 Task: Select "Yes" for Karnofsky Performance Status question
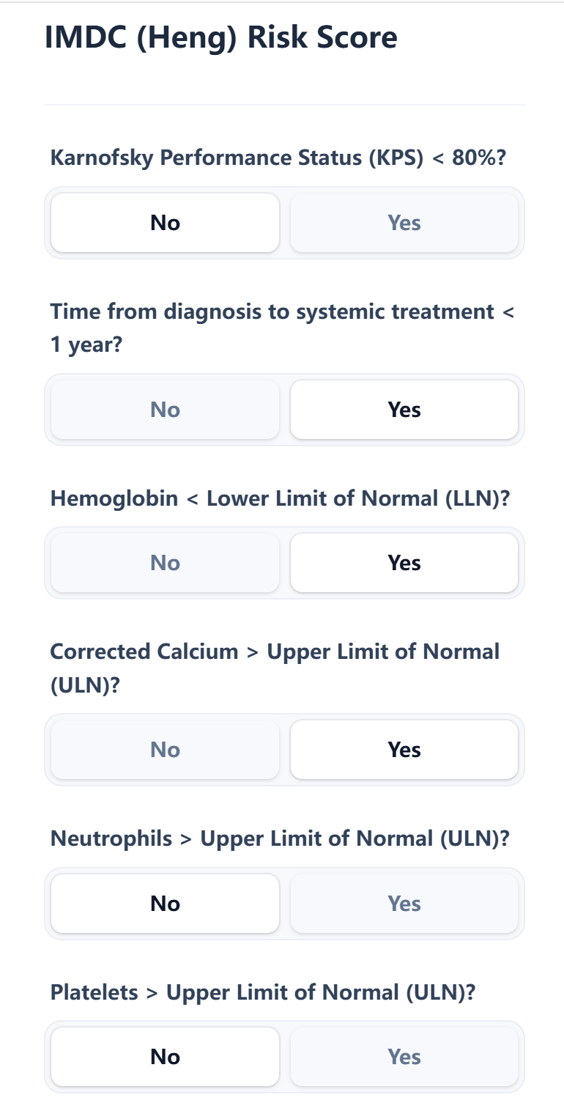point(405,222)
